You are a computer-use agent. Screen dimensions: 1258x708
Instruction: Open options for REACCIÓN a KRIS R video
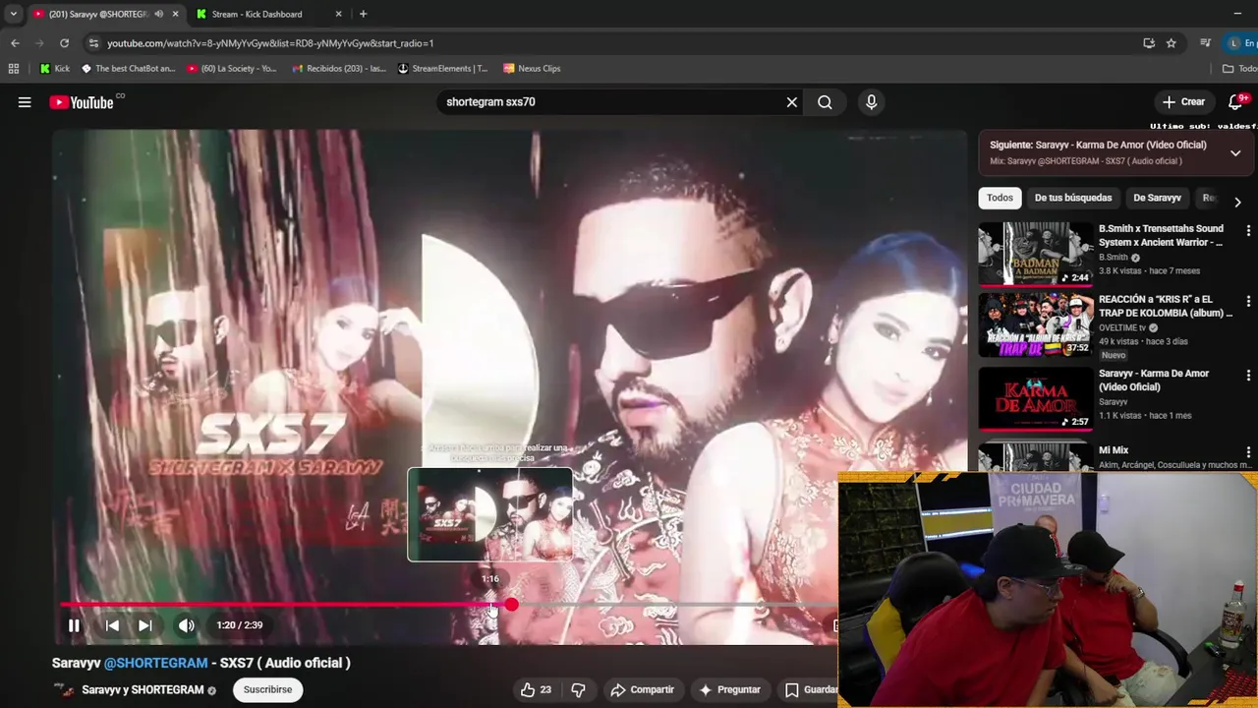click(x=1248, y=302)
